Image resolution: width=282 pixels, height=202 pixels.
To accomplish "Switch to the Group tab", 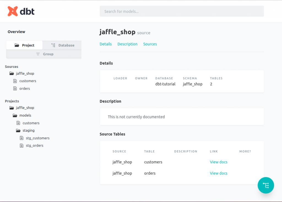I will coord(44,54).
